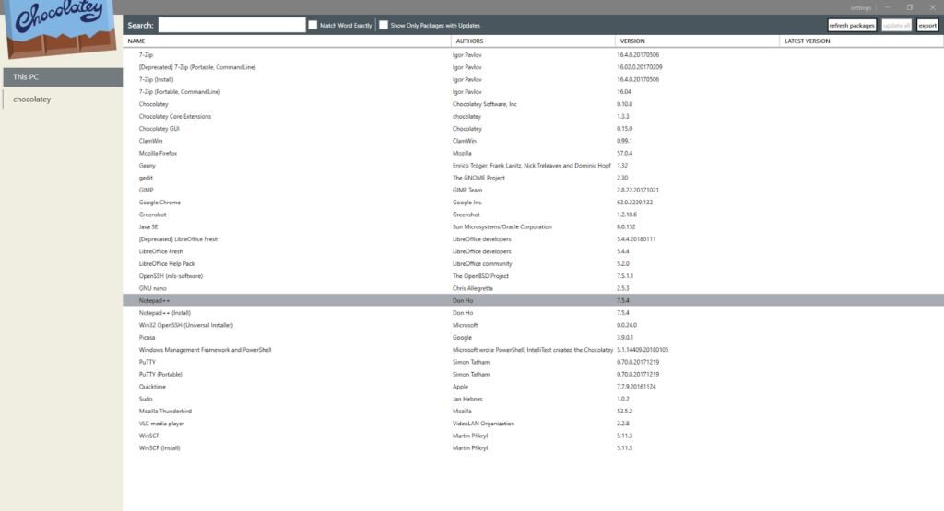944x511 pixels.
Task: Select Chocolatey Core Extensions row
Action: coord(534,117)
